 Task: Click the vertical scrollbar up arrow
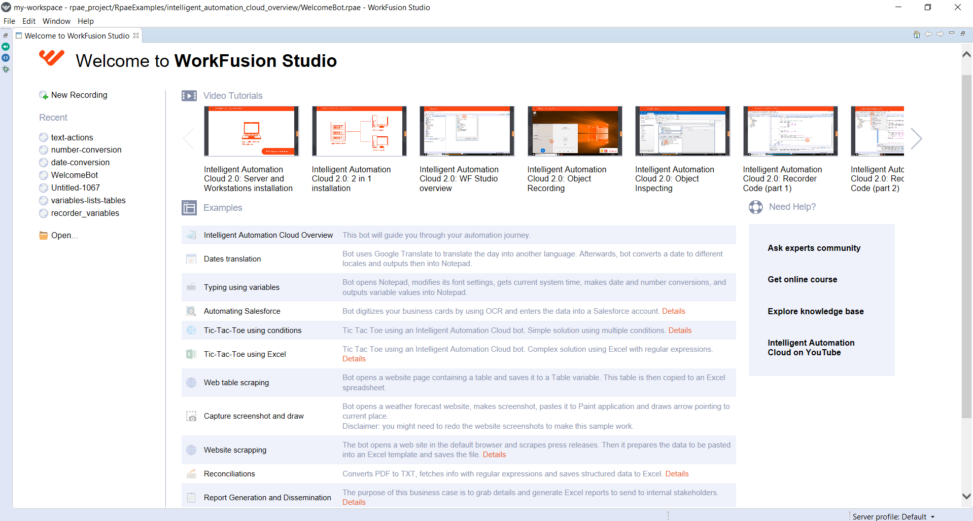966,55
